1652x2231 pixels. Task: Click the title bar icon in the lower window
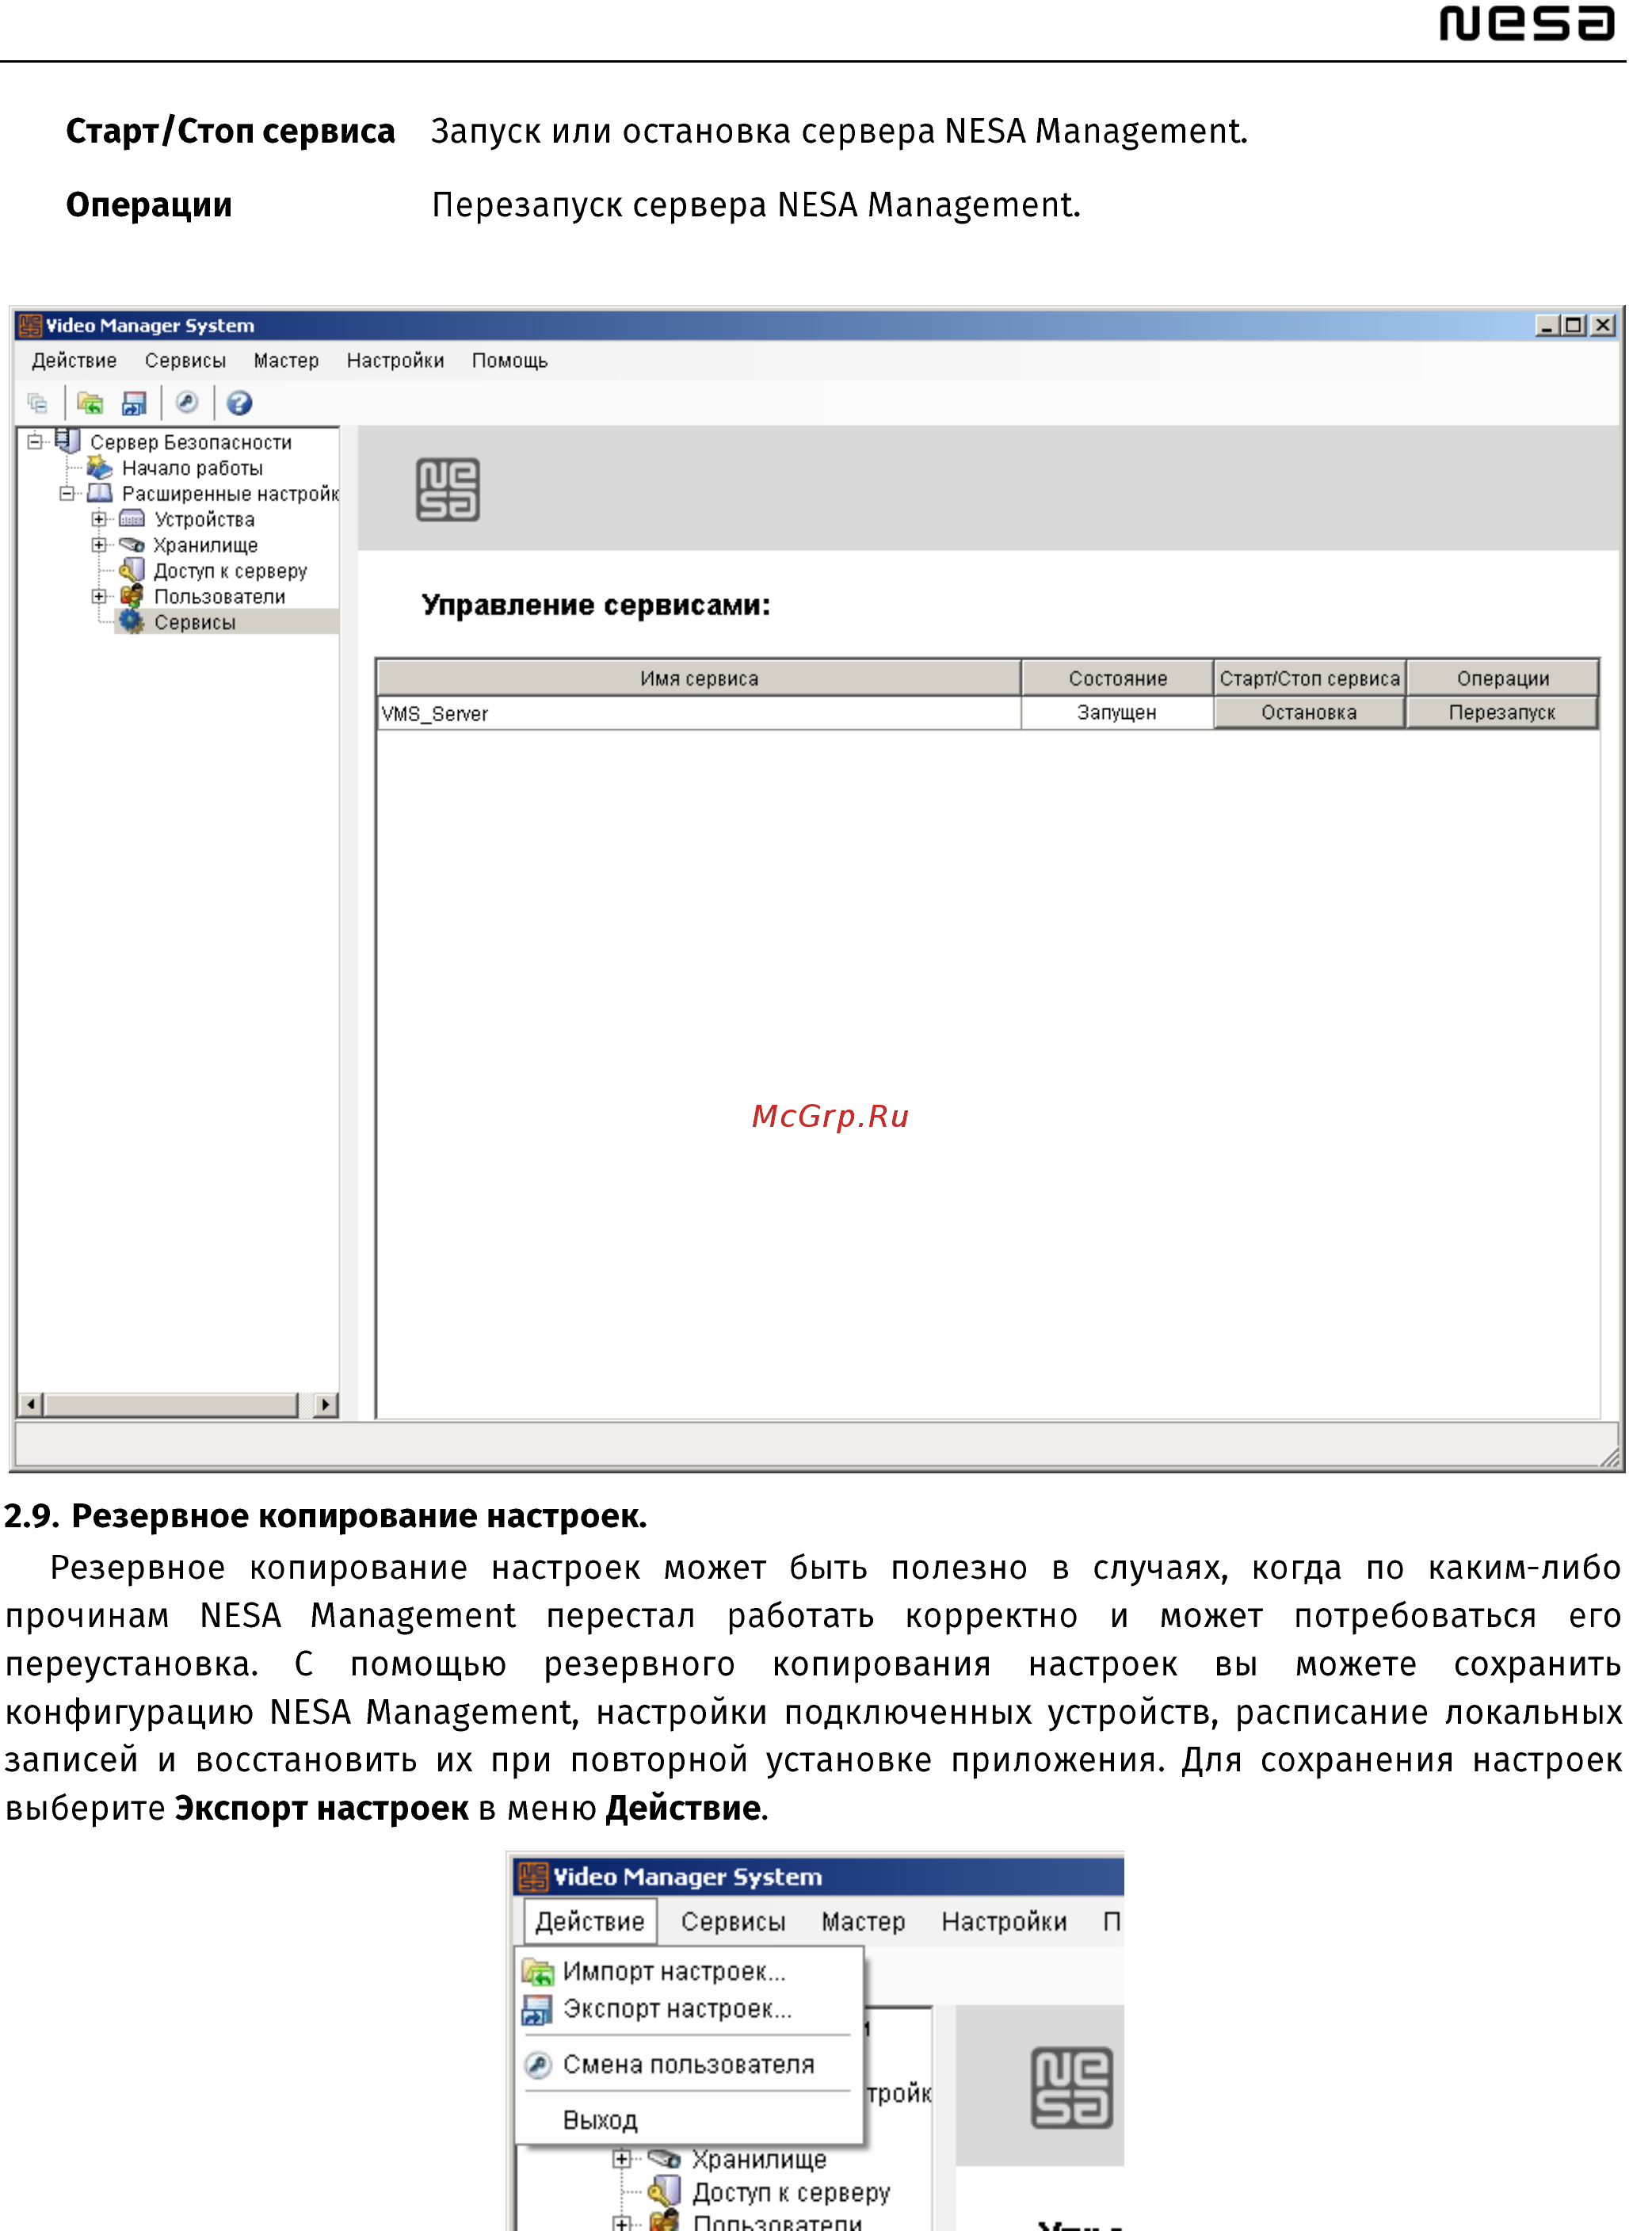click(533, 1877)
